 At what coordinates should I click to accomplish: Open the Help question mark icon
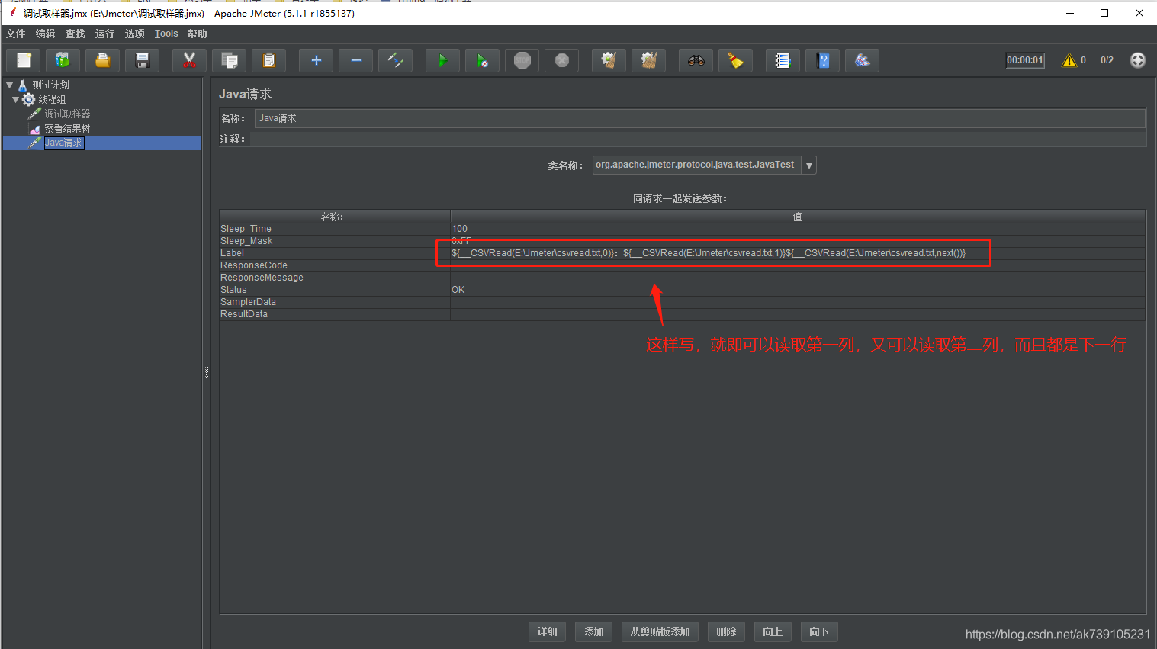823,60
